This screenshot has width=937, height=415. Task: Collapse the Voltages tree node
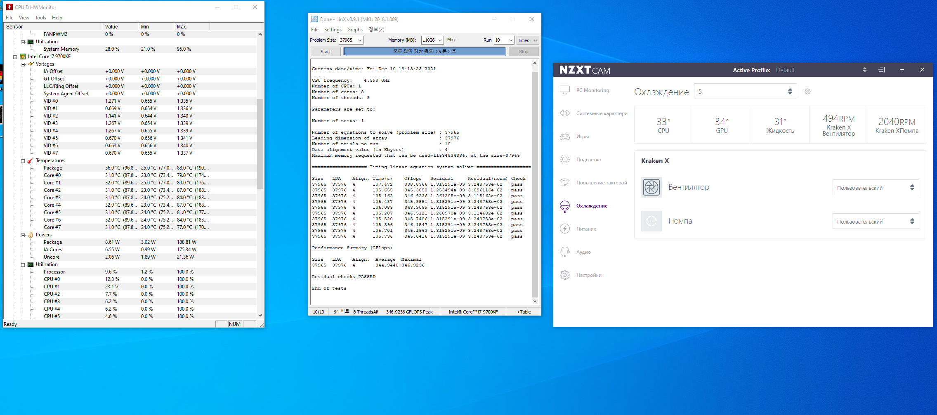click(23, 64)
